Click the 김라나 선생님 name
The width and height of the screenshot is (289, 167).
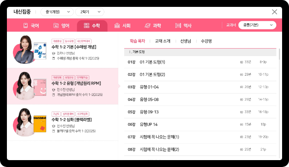(66, 53)
